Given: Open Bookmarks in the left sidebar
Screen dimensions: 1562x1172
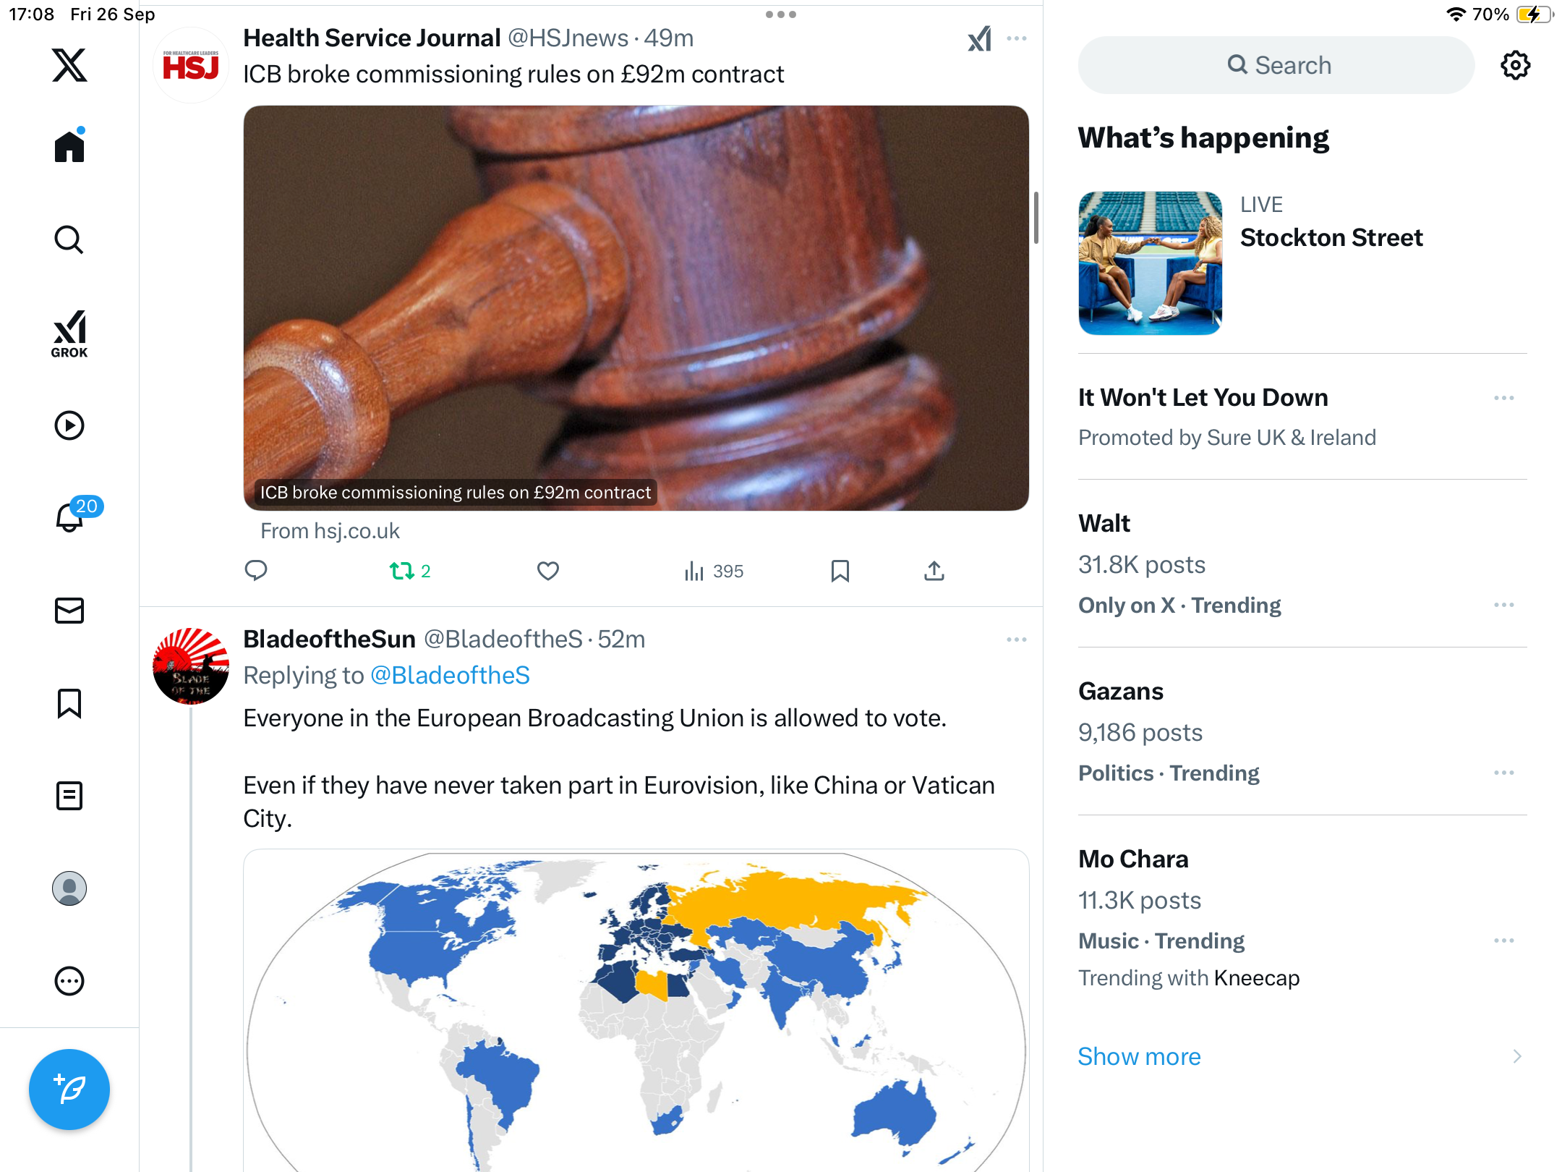Looking at the screenshot, I should (69, 703).
